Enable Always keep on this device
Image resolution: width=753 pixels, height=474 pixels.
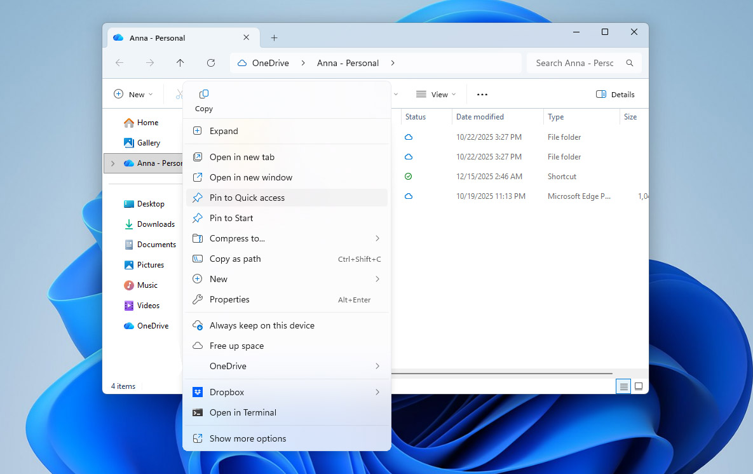(261, 325)
